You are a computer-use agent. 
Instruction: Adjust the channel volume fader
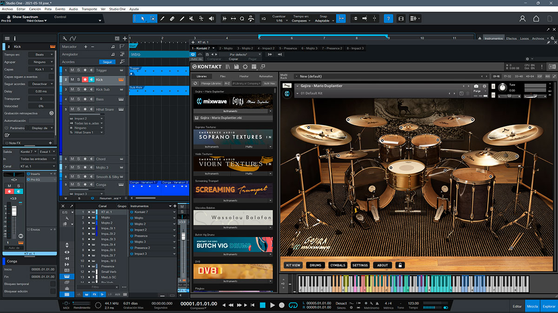pos(14,211)
